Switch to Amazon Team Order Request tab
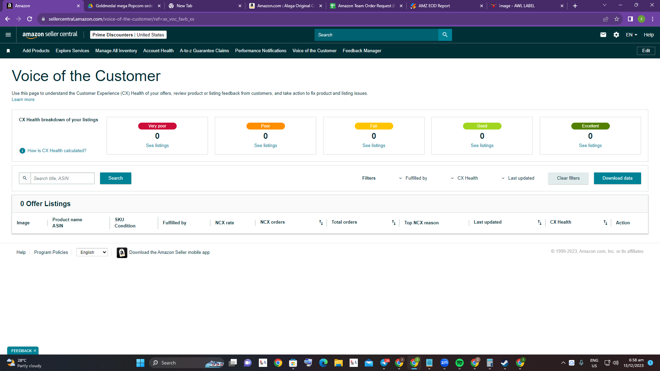 366,6
